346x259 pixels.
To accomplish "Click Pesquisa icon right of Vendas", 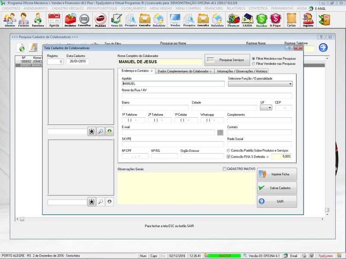I will [x=189, y=20].
